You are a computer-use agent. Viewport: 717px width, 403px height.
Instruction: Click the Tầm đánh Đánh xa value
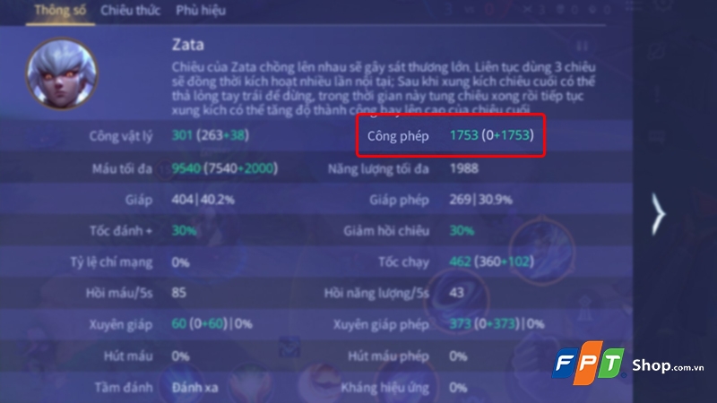(194, 388)
